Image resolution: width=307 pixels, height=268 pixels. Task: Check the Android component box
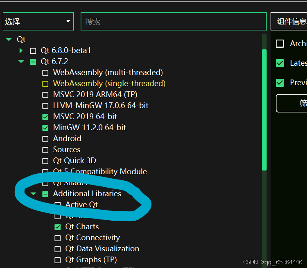45,139
